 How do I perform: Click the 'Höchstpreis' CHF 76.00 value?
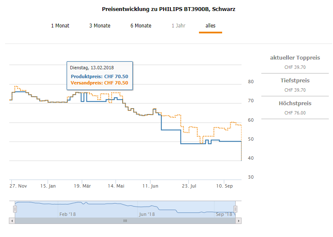(x=295, y=113)
